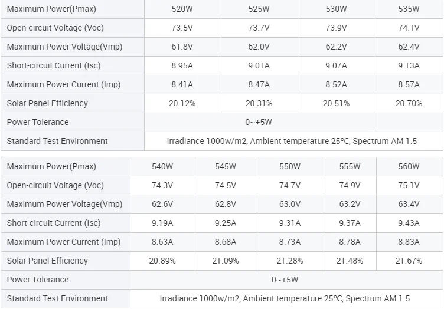Click the 74.7V open-circuit voltage value
Image resolution: width=444 pixels, height=309 pixels.
point(289,185)
